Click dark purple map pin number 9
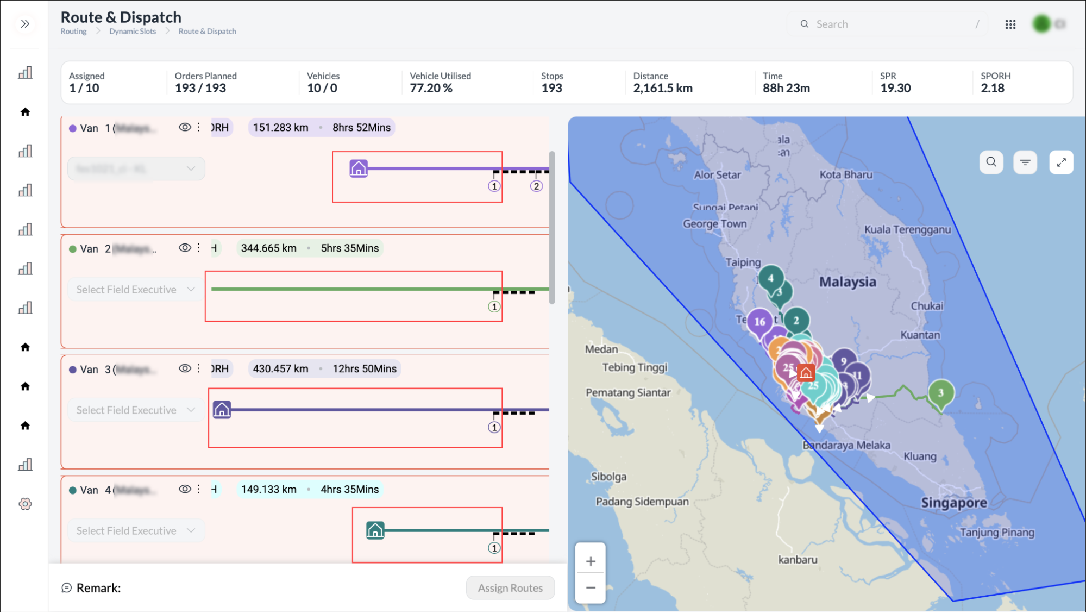Screen dimensions: 1086x613 click(x=843, y=361)
